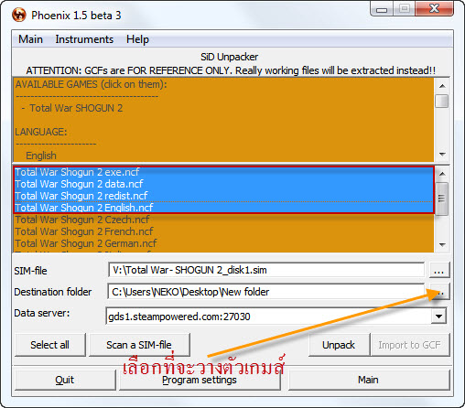Select Total War Shogun 2 redist.ncf

(223, 196)
